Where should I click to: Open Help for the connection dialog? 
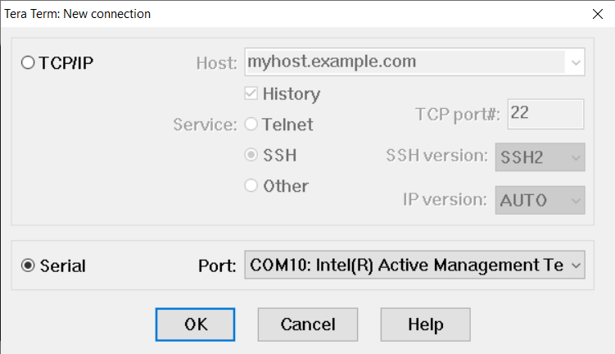pyautogui.click(x=425, y=324)
